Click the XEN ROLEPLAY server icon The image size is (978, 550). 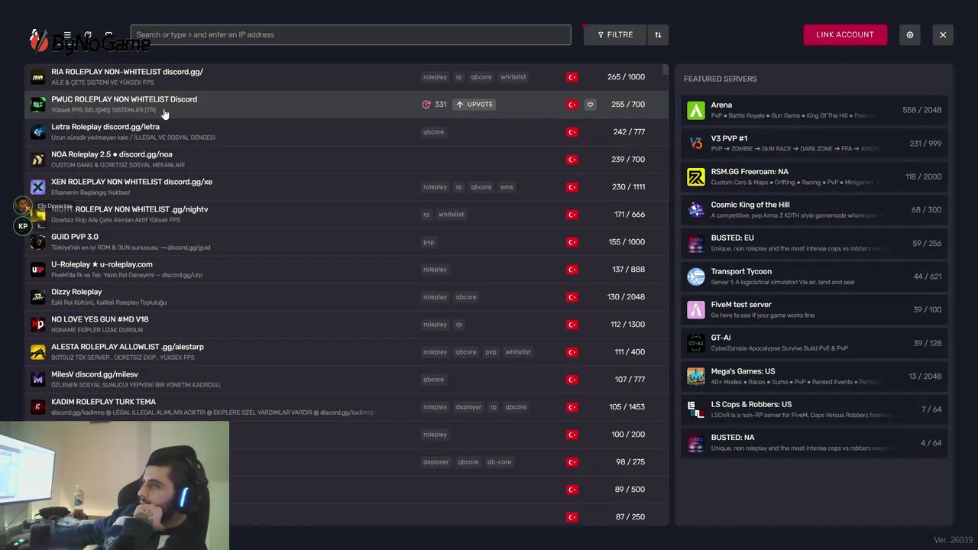37,187
